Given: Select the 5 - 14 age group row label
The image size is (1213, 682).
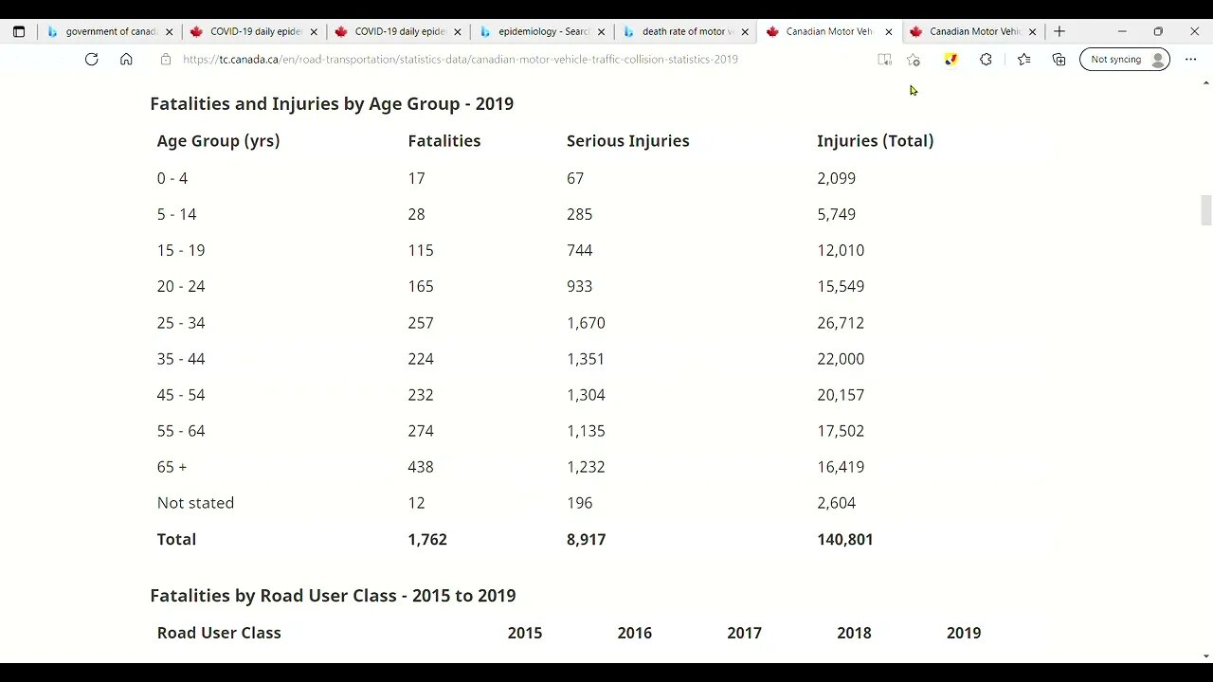Looking at the screenshot, I should point(177,214).
